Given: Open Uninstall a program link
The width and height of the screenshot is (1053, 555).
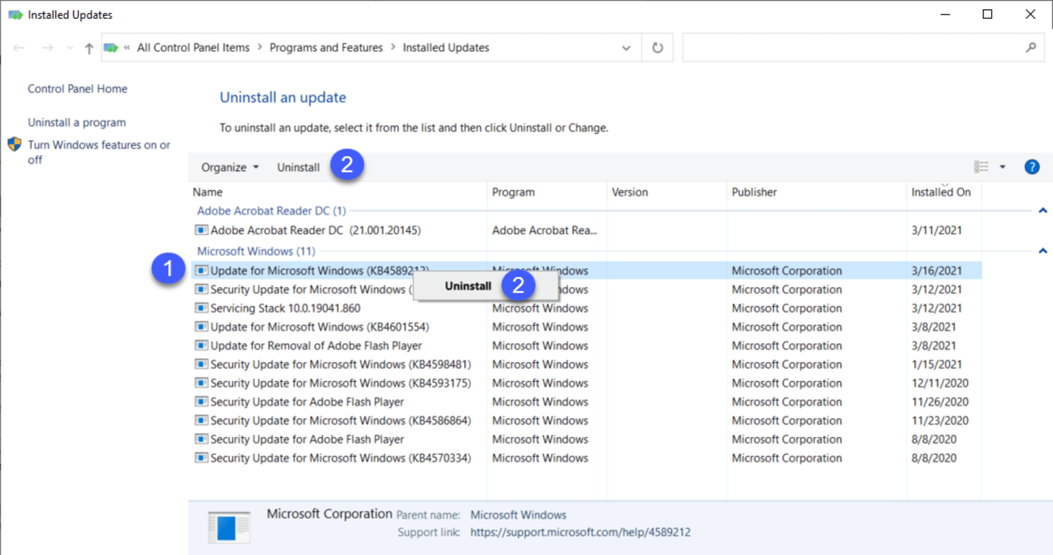Looking at the screenshot, I should (77, 122).
